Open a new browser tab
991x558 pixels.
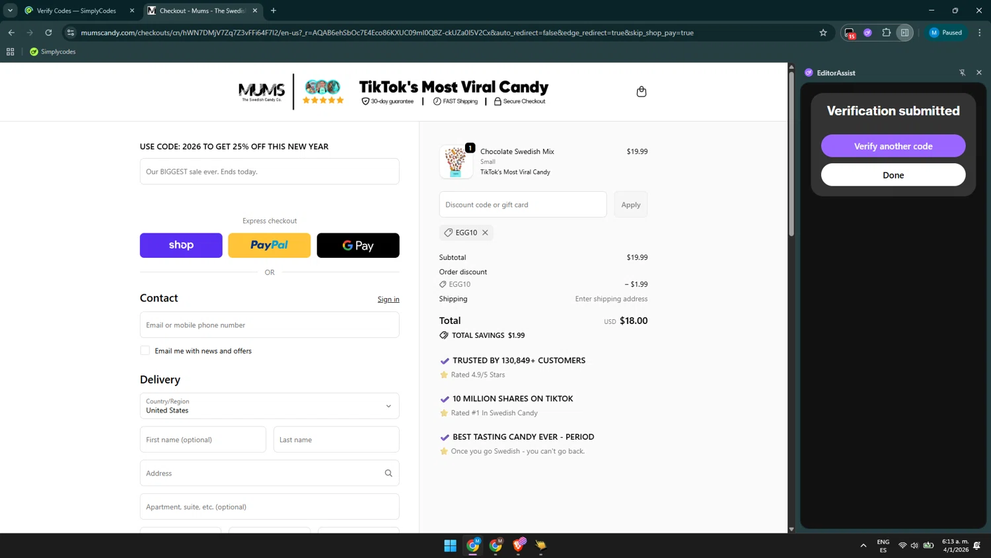coord(274,11)
